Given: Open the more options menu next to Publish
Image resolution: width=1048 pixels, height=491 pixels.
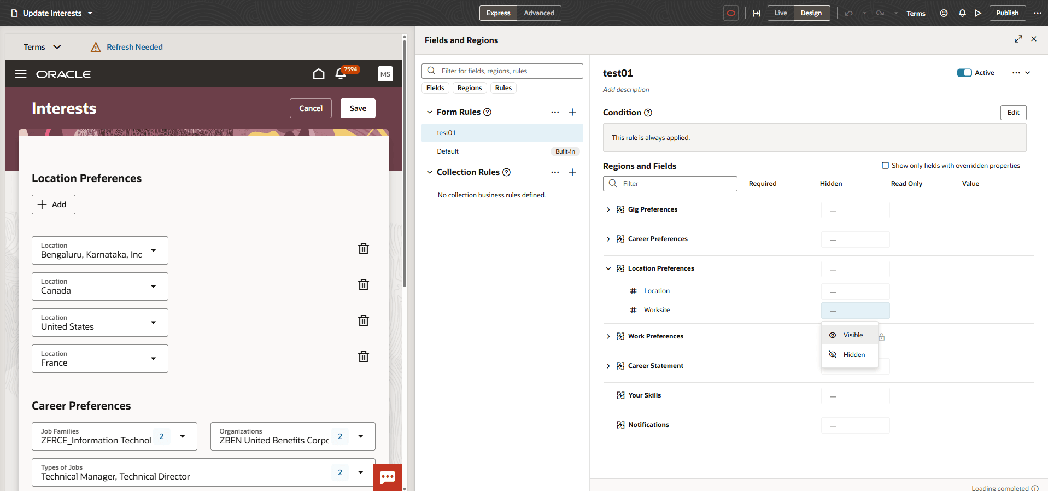Looking at the screenshot, I should [x=1038, y=13].
